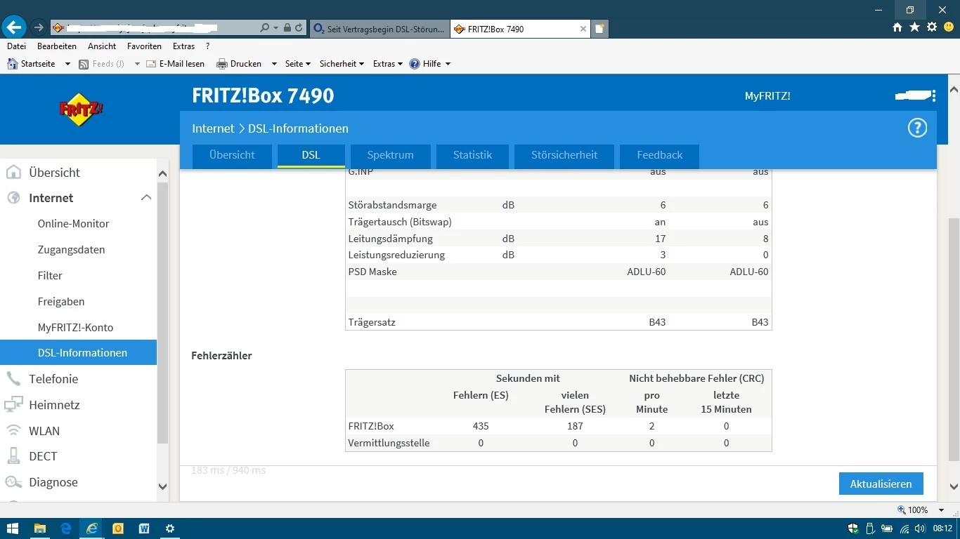Click the Startseite home toolbar button
This screenshot has width=960, height=539.
tap(31, 64)
